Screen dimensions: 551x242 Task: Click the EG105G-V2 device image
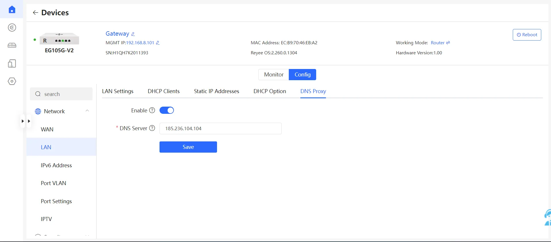[x=59, y=39]
